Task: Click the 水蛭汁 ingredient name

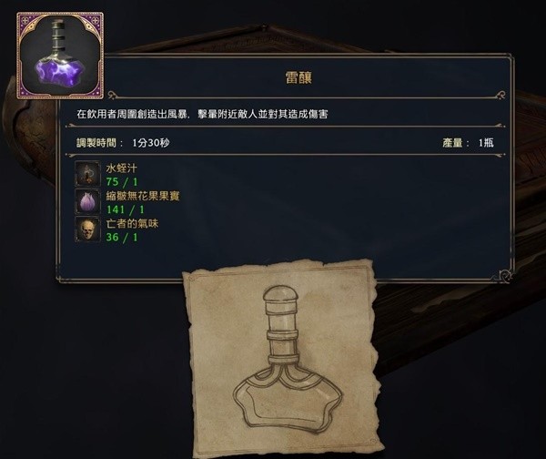Action: coord(122,168)
